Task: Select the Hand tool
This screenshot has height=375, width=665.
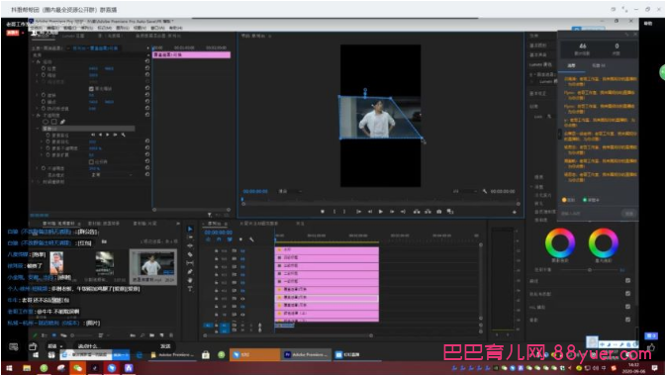Action: tap(190, 280)
